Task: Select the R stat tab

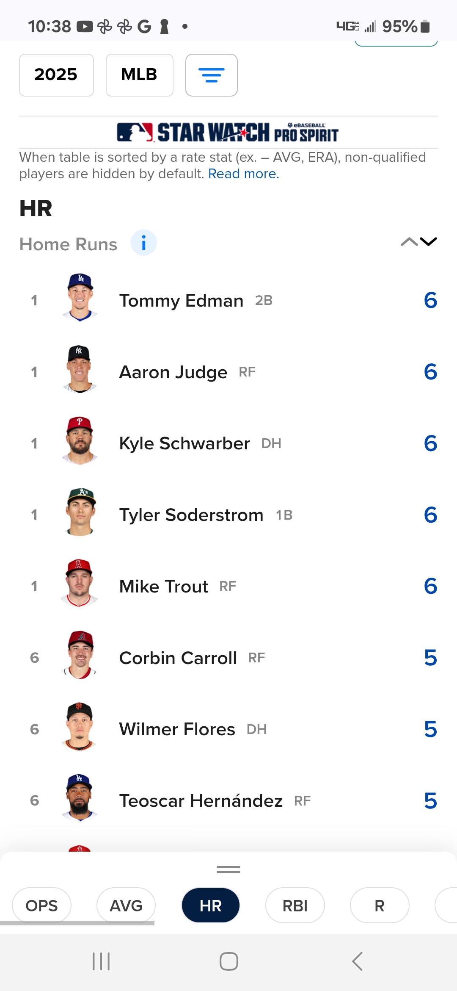Action: [380, 905]
